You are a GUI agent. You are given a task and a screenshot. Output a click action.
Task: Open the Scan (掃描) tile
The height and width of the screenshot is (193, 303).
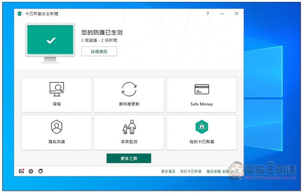pos(56,94)
